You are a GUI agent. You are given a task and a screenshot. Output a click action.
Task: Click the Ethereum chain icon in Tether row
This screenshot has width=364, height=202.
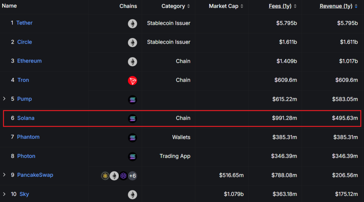pyautogui.click(x=132, y=24)
